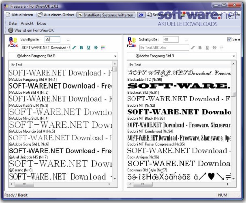Select the Bookman Old Style (Nr:97) row
This screenshot has width=246, height=203.
[179, 166]
